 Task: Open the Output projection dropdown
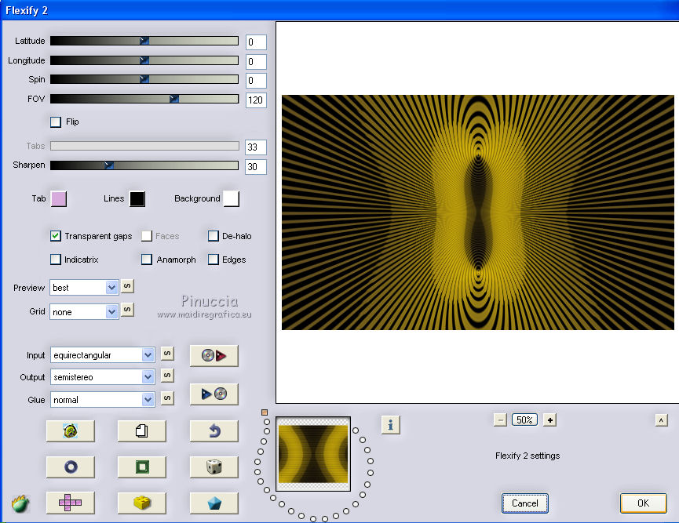[x=103, y=377]
